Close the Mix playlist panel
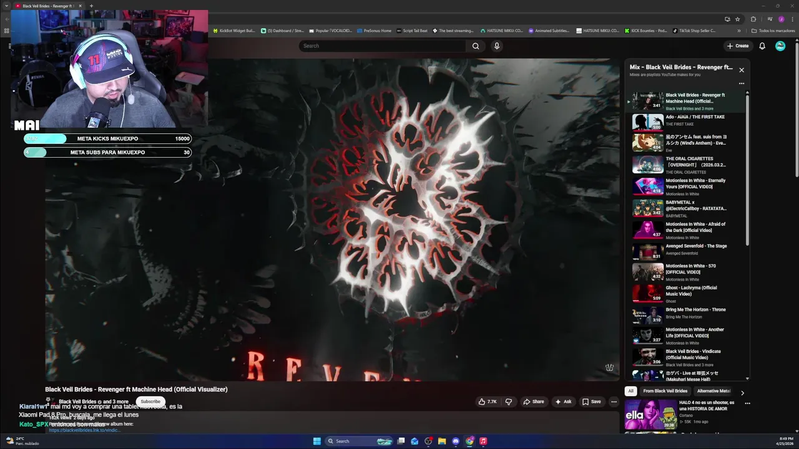 [742, 70]
